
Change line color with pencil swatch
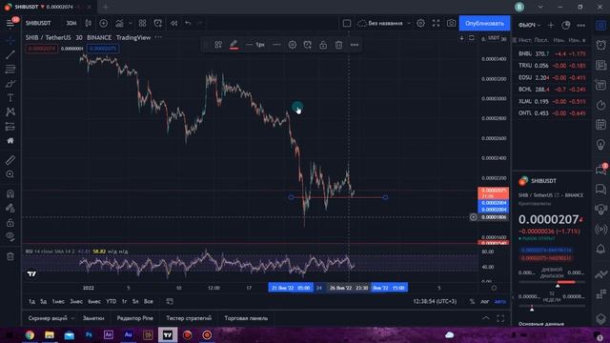tap(234, 45)
